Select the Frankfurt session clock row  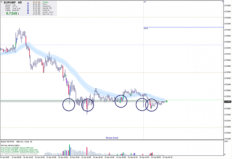41,10
